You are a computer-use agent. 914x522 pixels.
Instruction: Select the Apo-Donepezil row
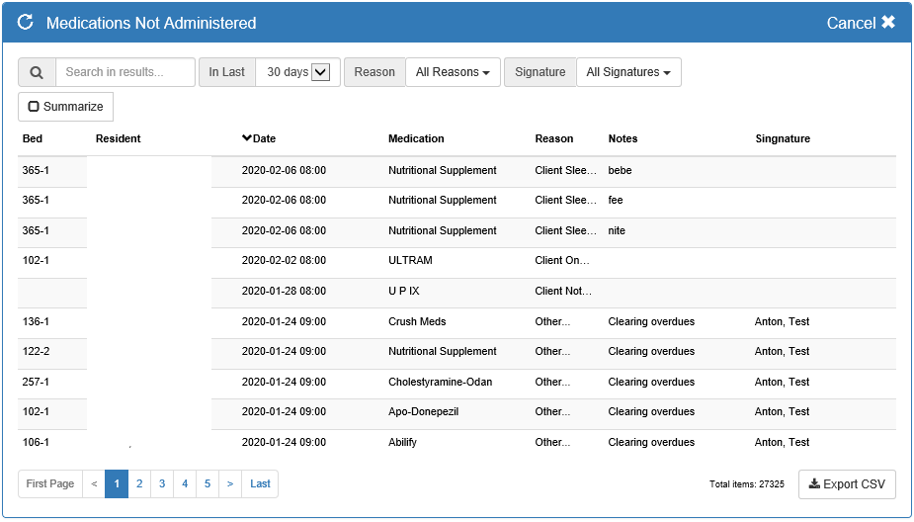(423, 411)
